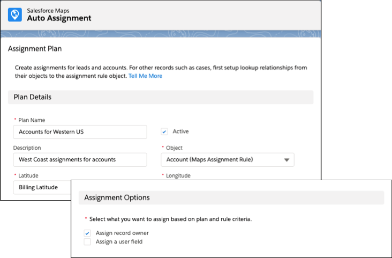
Task: Click the Salesforce Maps globe icon
Action: point(15,15)
